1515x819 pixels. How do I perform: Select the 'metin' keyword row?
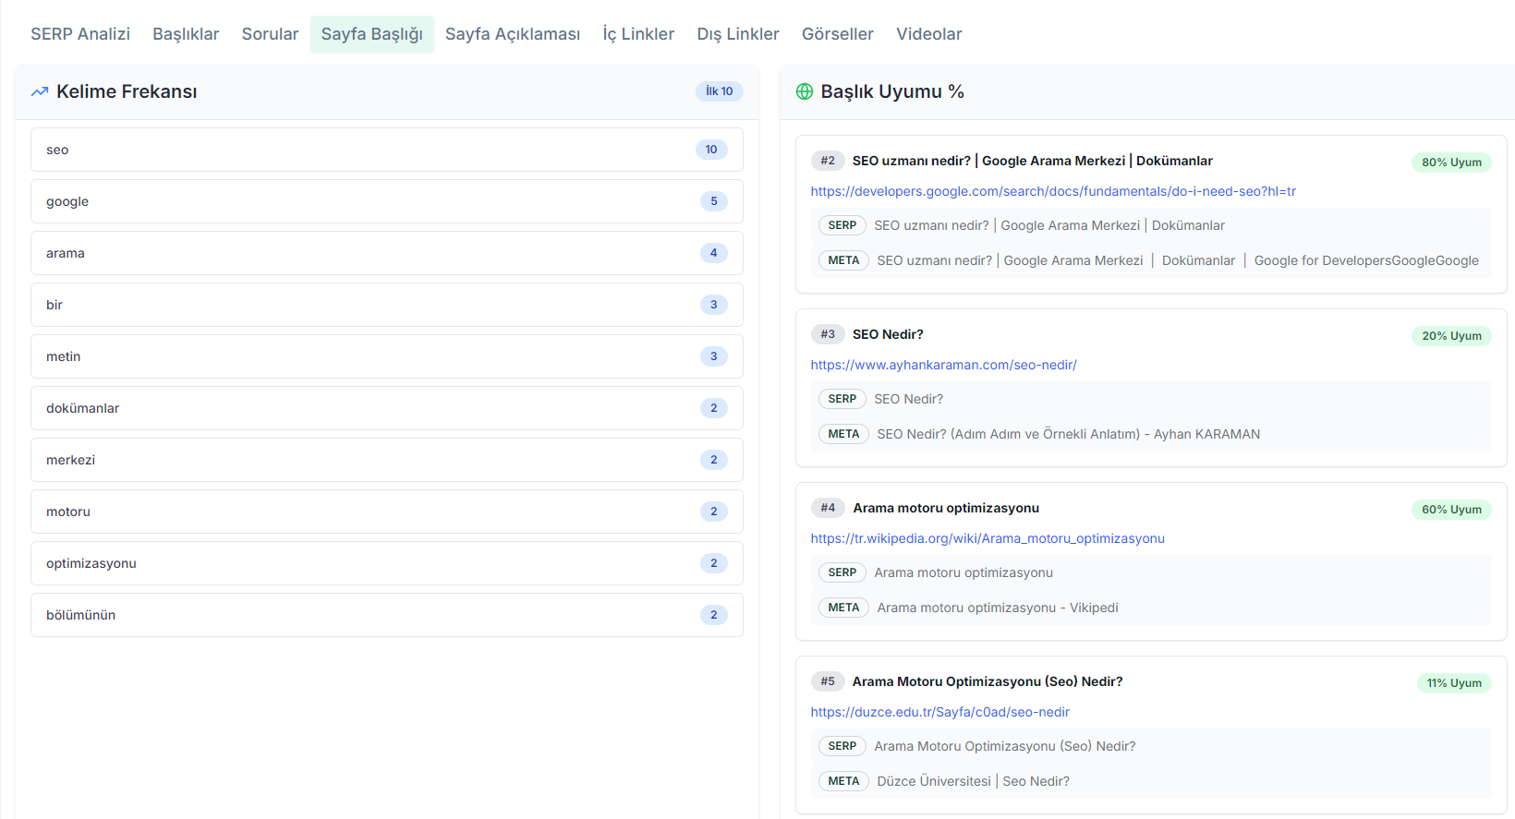(x=387, y=356)
